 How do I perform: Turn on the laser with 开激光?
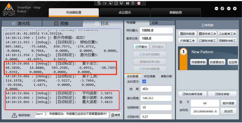(x=141, y=47)
